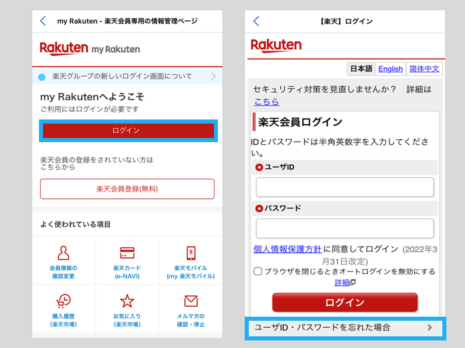465x348 pixels.
Task: Click 詳細 auto-login details link
Action: pos(342,282)
